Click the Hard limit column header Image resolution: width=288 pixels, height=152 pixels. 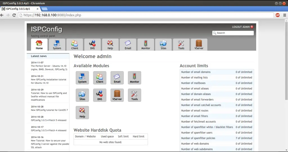click(138, 136)
